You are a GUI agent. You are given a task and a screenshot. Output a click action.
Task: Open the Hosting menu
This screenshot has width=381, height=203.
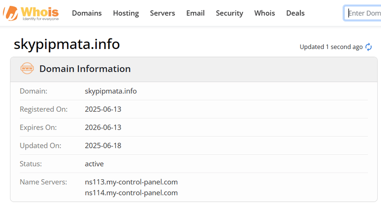point(126,13)
